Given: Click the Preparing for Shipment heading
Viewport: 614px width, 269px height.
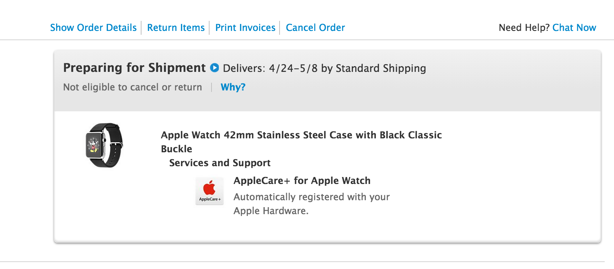Looking at the screenshot, I should (134, 68).
